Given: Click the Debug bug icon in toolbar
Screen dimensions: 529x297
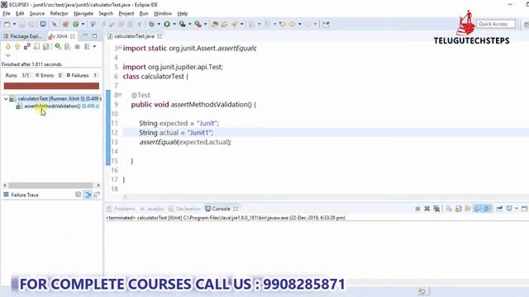Looking at the screenshot, I should point(151,24).
